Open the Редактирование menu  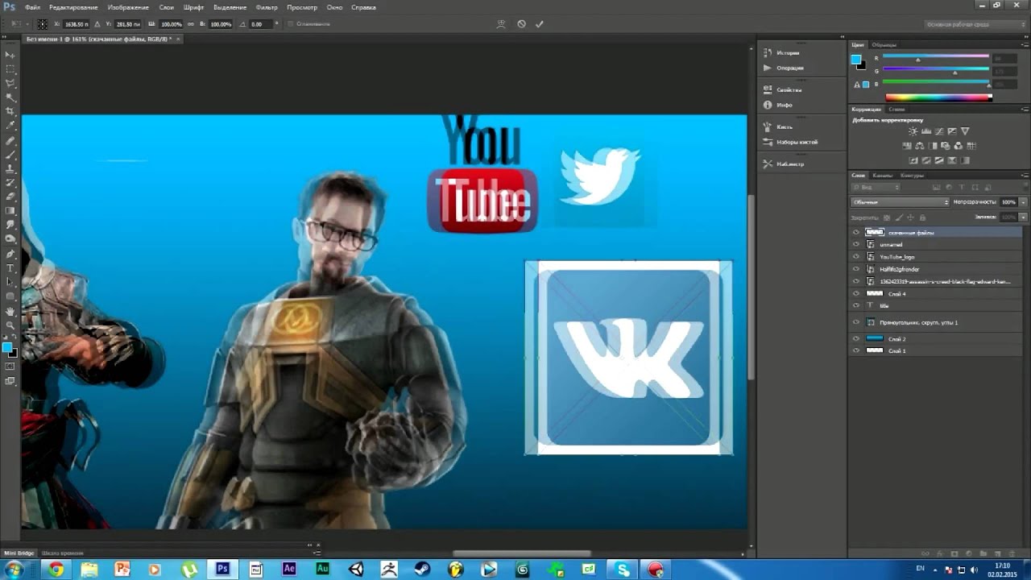point(73,7)
